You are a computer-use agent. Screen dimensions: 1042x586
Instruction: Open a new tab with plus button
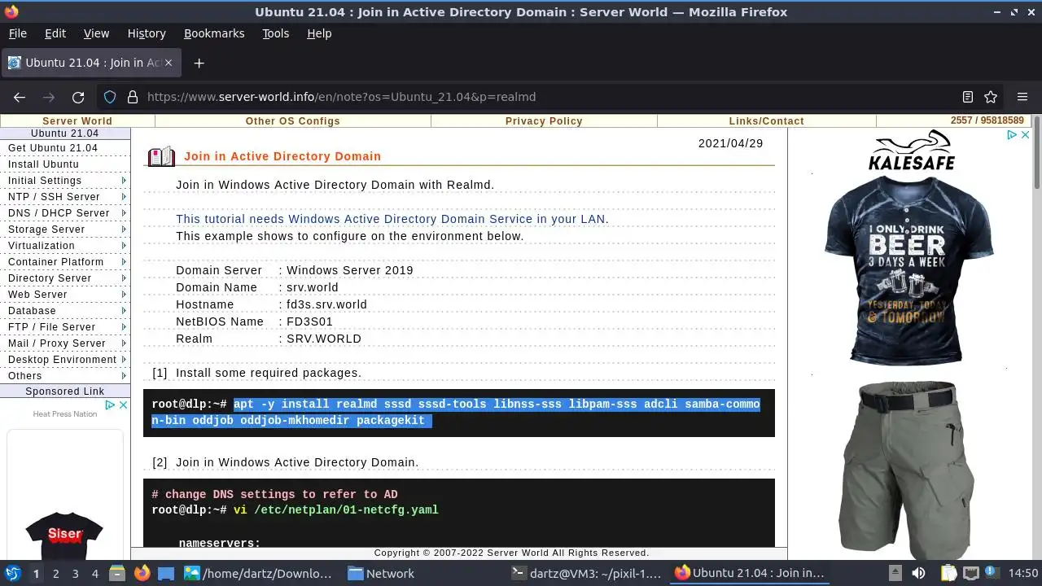199,63
